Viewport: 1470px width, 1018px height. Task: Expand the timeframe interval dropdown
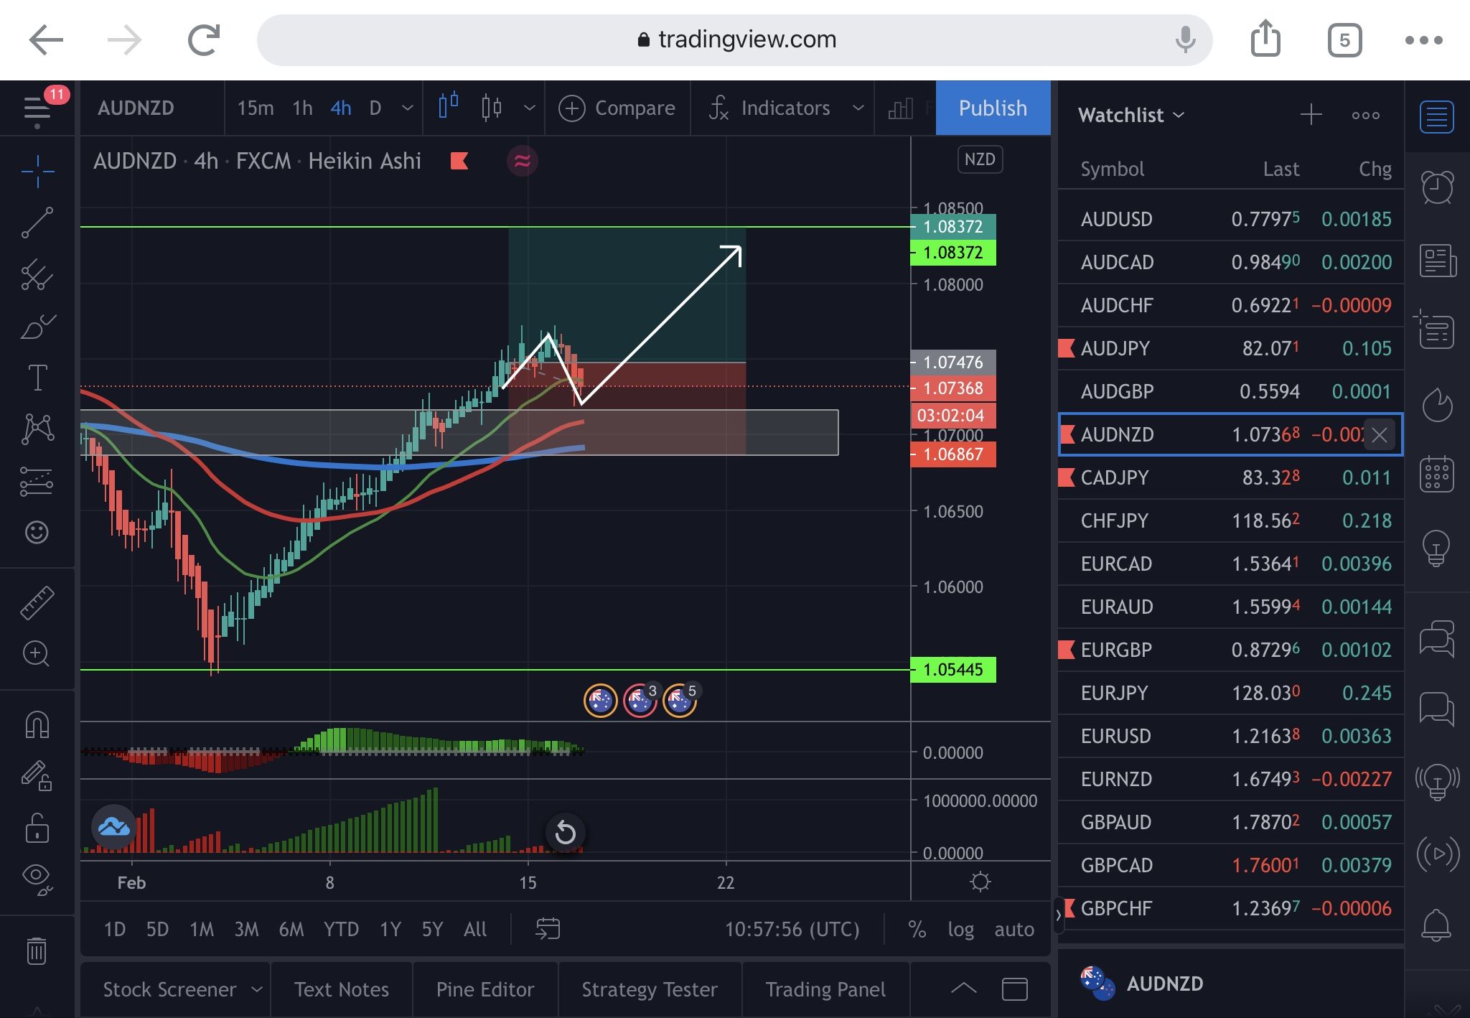[x=407, y=108]
